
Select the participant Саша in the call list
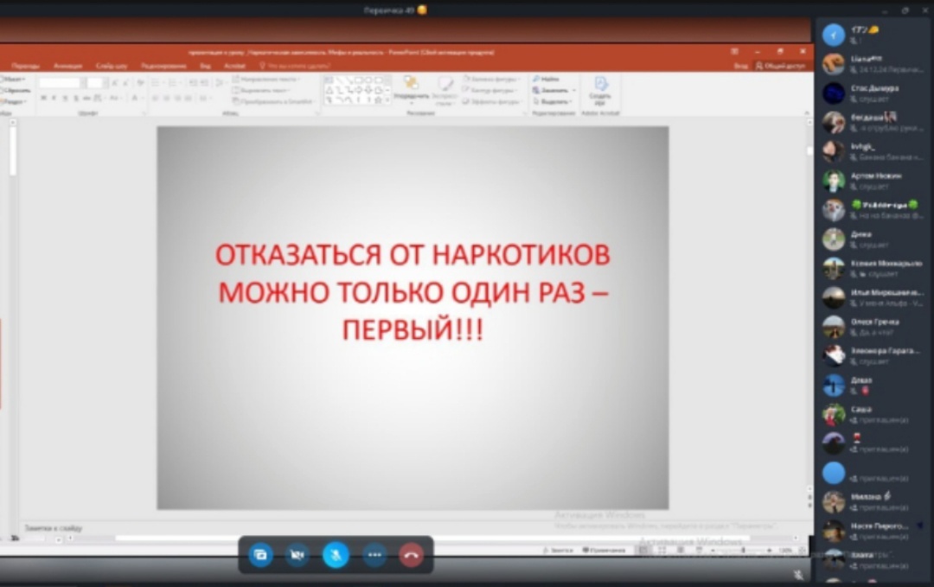tap(873, 414)
